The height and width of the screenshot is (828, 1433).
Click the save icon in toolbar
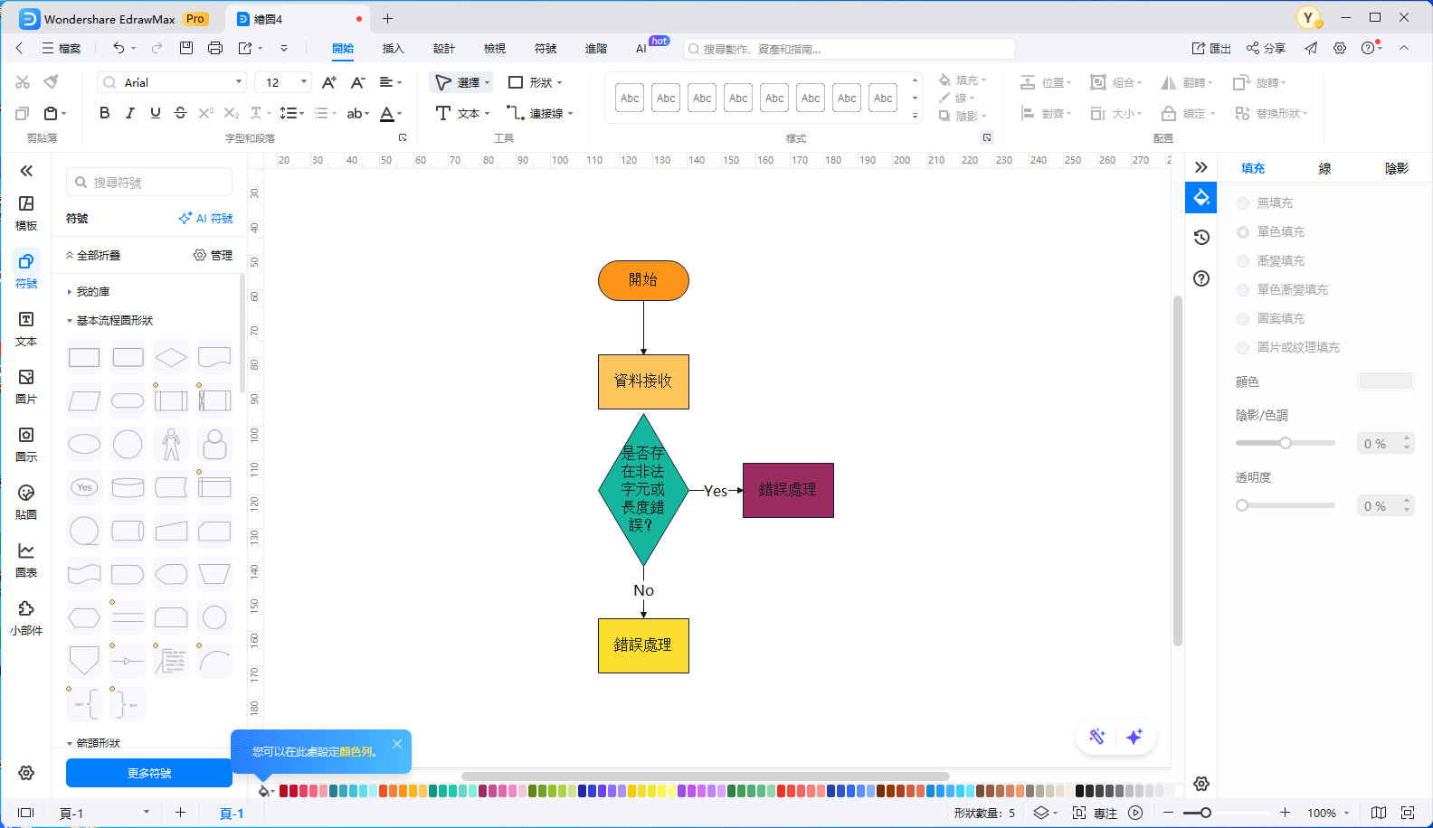pos(186,48)
